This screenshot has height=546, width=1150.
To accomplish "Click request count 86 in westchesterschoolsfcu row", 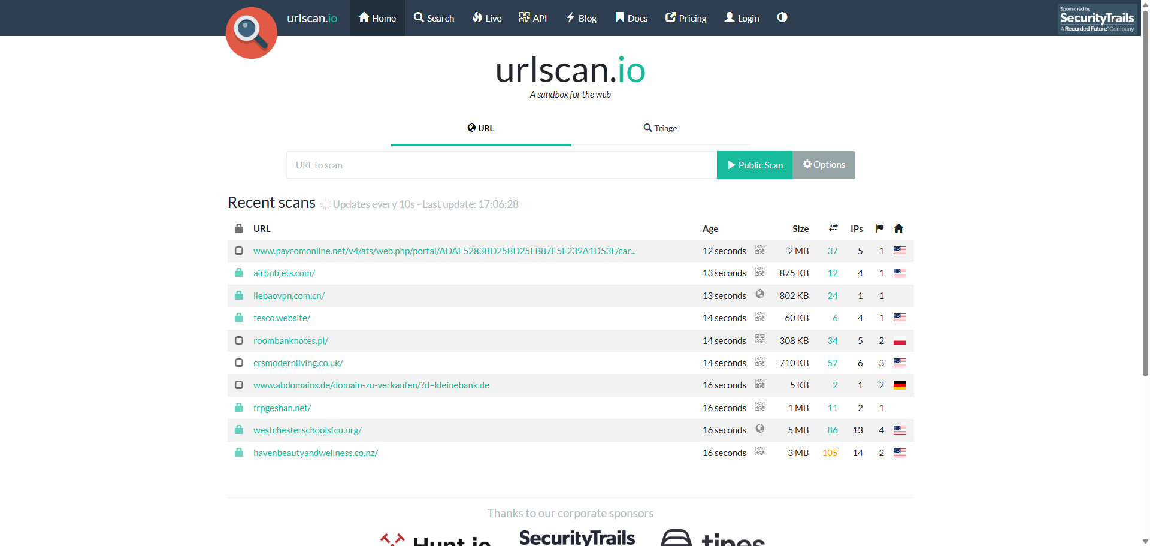I will point(833,430).
